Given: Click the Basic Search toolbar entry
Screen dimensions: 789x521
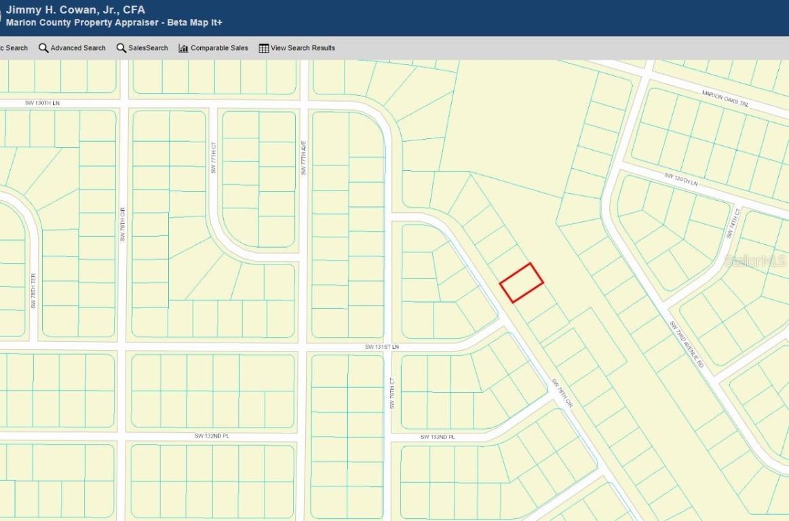Looking at the screenshot, I should pyautogui.click(x=14, y=47).
